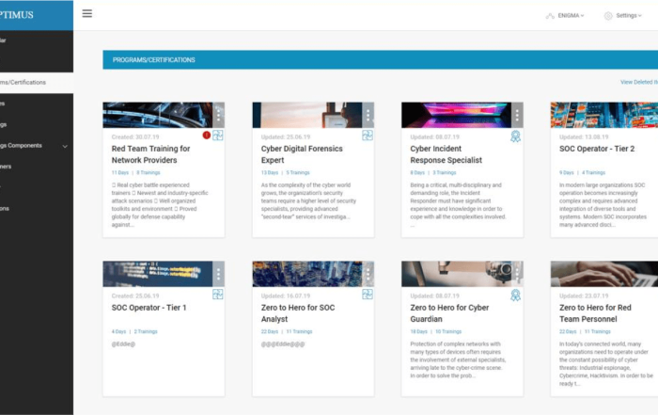Open Zero to Hero for SOC Analyst title
The image size is (658, 415).
point(298,313)
